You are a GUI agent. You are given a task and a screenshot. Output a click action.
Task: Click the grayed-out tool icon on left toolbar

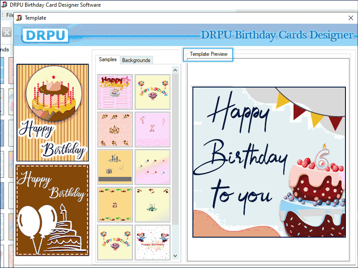click(x=6, y=32)
